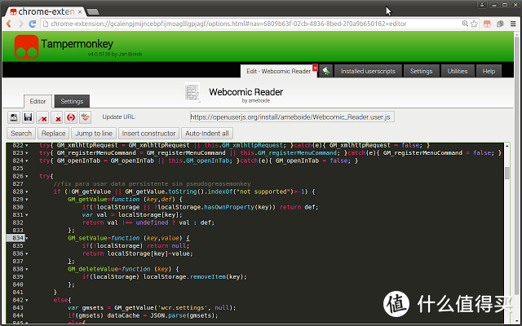Collapse code fold at line 823
This screenshot has height=326, width=522.
[27, 153]
